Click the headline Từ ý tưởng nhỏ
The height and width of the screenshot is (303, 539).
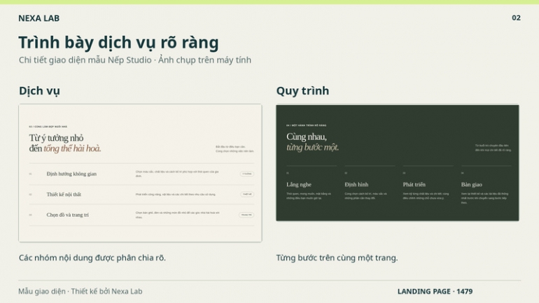[57, 138]
